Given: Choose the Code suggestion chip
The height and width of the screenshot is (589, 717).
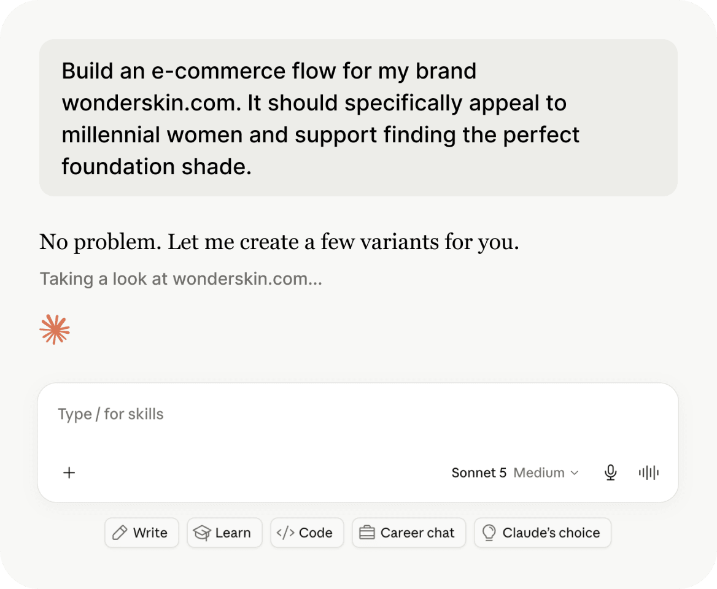Looking at the screenshot, I should (307, 533).
